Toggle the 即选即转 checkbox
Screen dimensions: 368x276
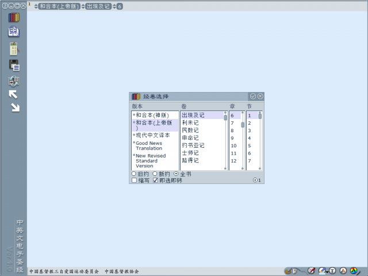(155, 180)
